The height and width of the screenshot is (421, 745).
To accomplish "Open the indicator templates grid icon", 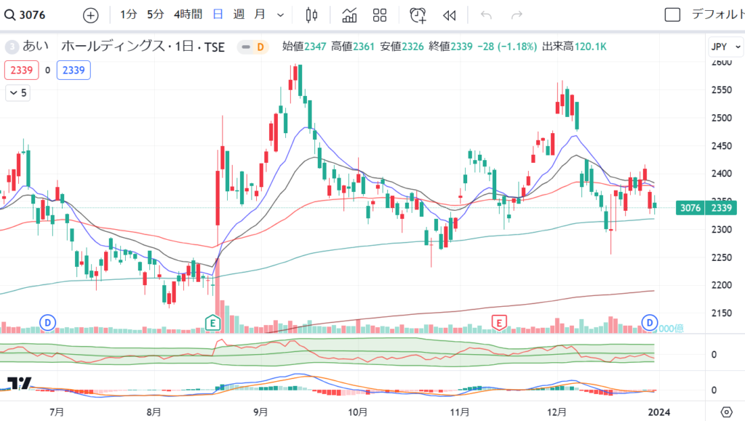I will point(380,15).
